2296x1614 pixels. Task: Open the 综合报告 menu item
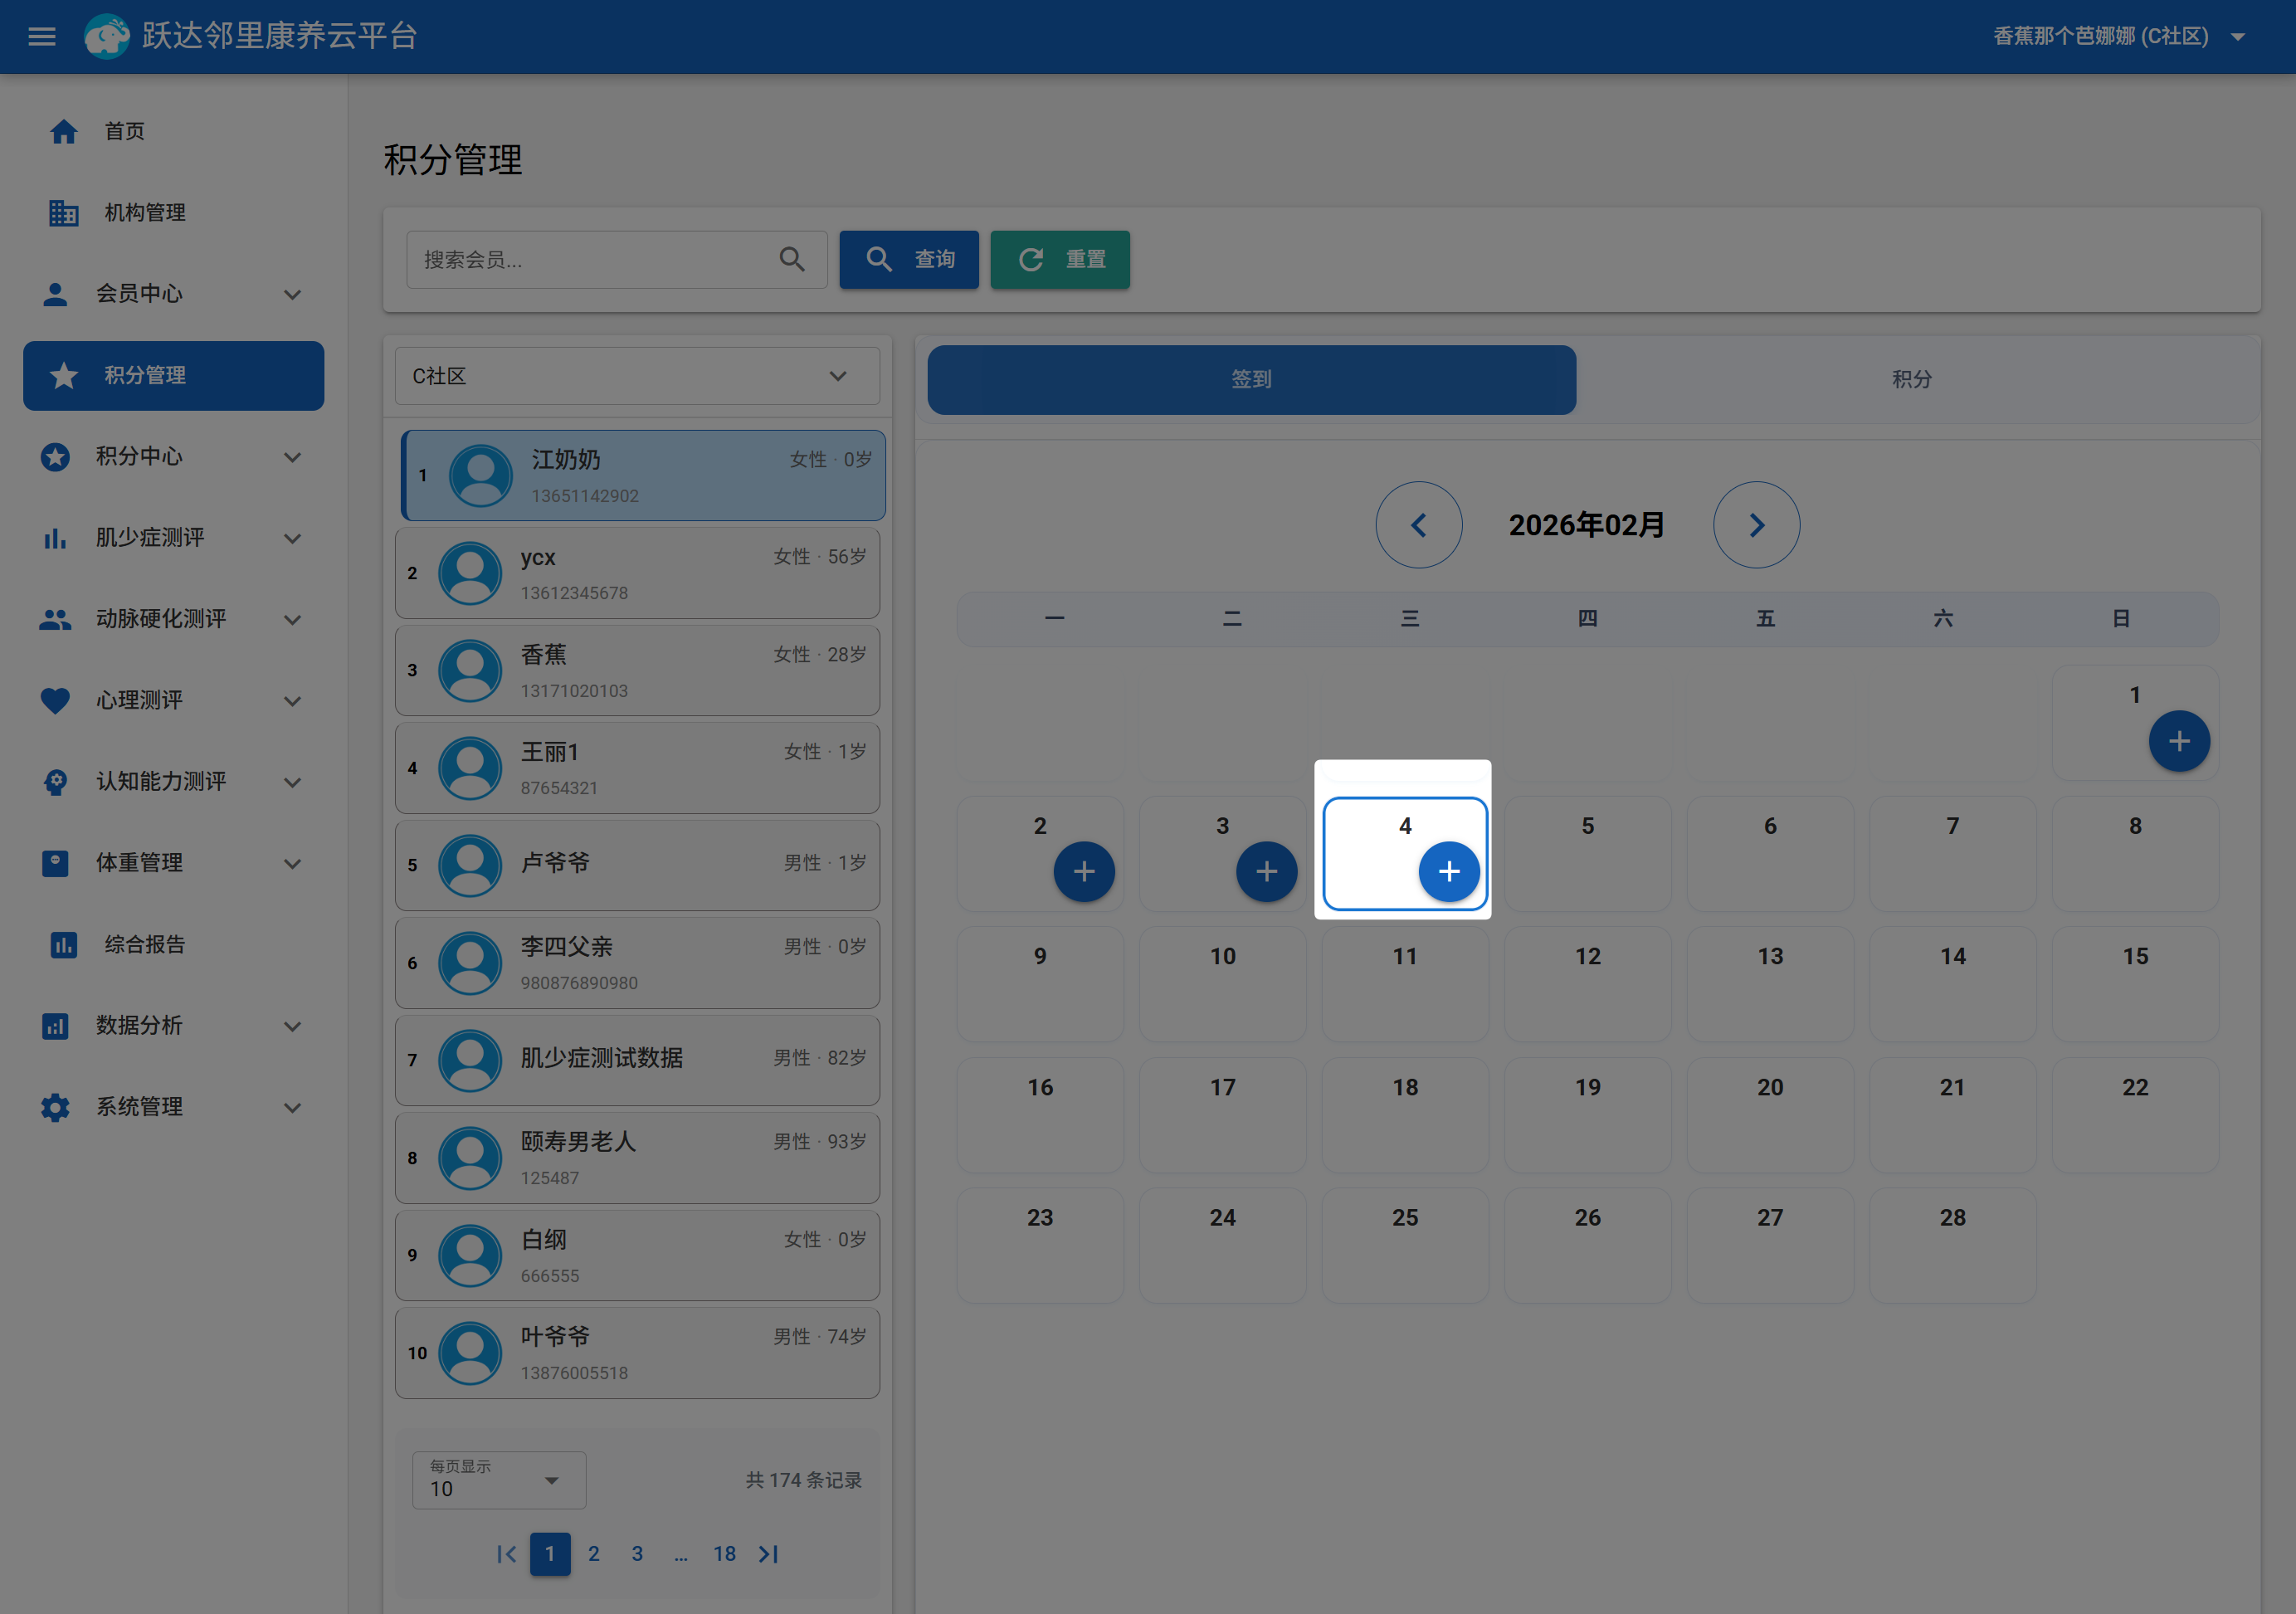[x=174, y=944]
